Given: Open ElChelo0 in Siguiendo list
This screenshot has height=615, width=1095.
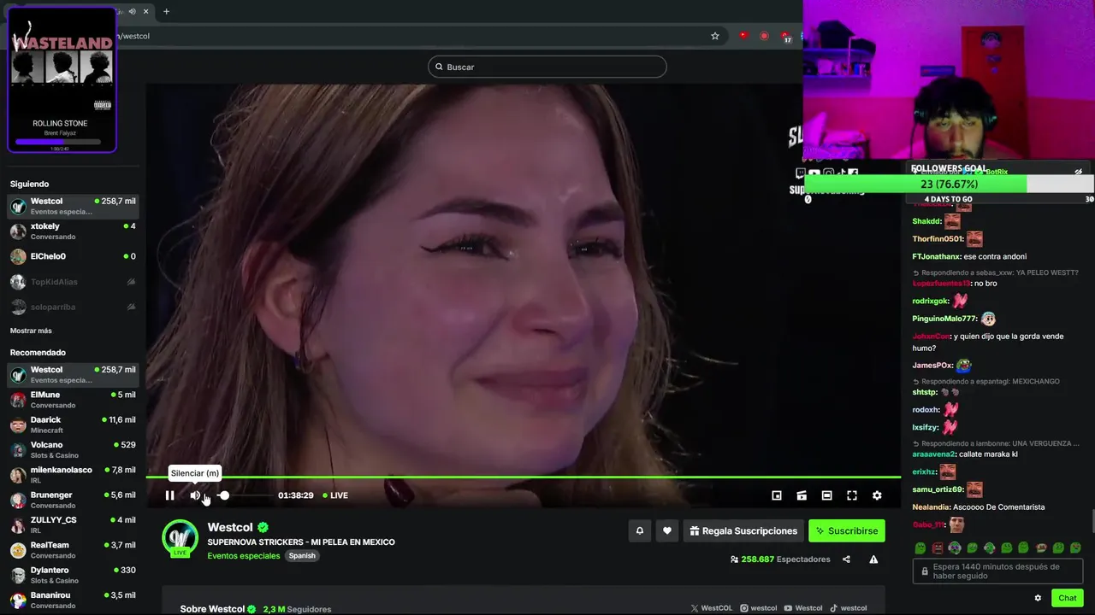Looking at the screenshot, I should point(73,256).
